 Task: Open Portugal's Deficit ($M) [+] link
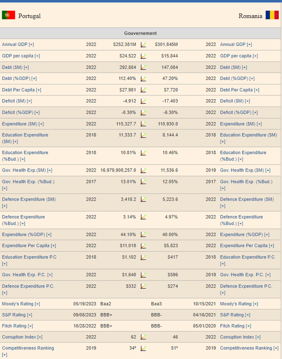pyautogui.click(x=17, y=101)
